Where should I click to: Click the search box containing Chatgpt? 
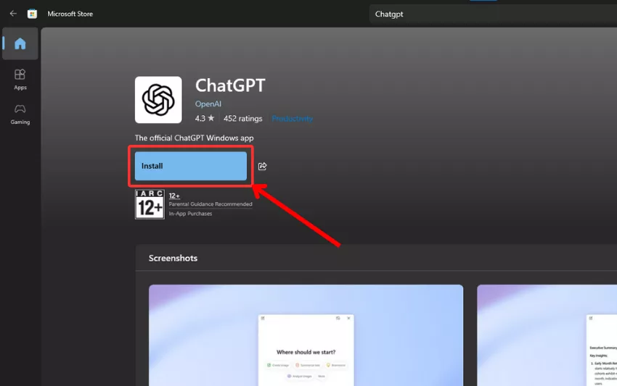[x=493, y=14]
